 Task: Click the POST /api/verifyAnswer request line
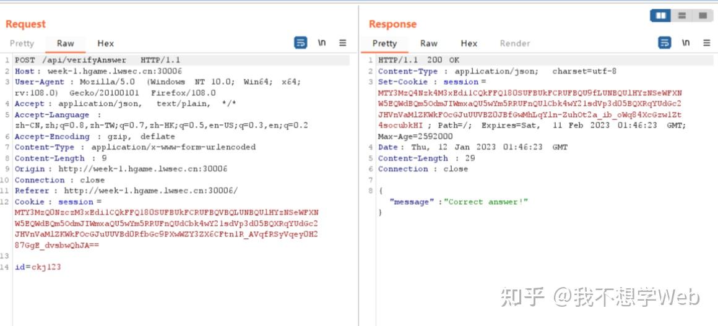(98, 60)
